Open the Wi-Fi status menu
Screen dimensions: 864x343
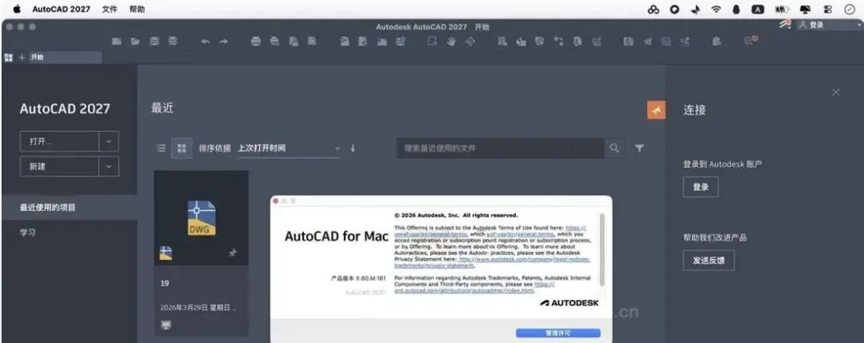tap(716, 10)
